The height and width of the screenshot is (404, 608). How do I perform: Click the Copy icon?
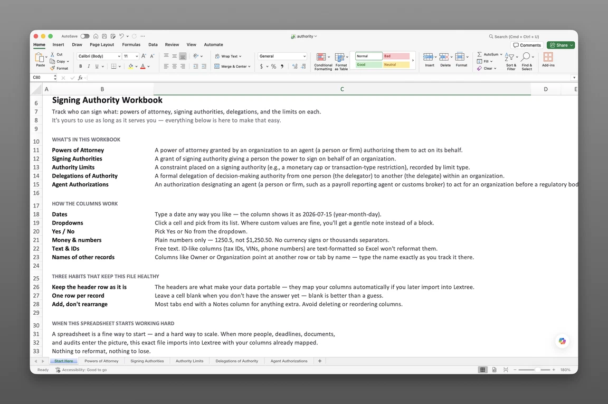pyautogui.click(x=52, y=61)
